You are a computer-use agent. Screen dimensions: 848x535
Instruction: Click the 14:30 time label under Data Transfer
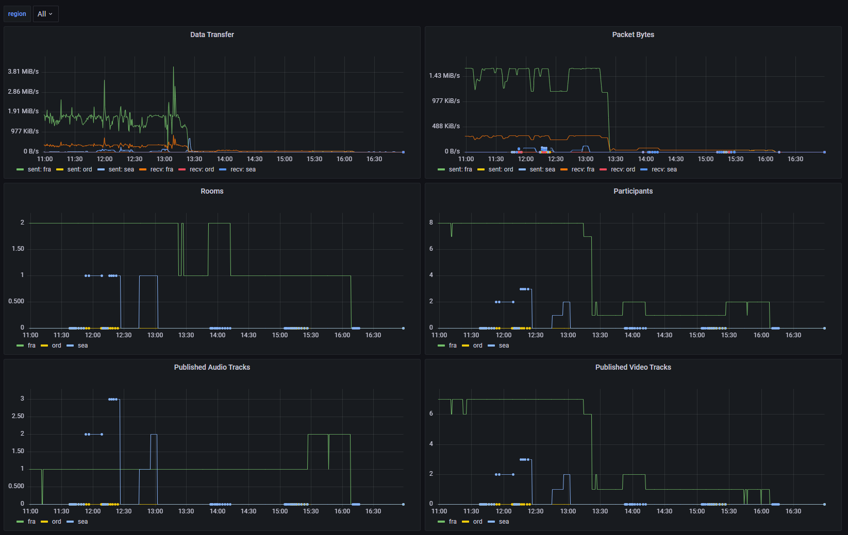pos(255,159)
